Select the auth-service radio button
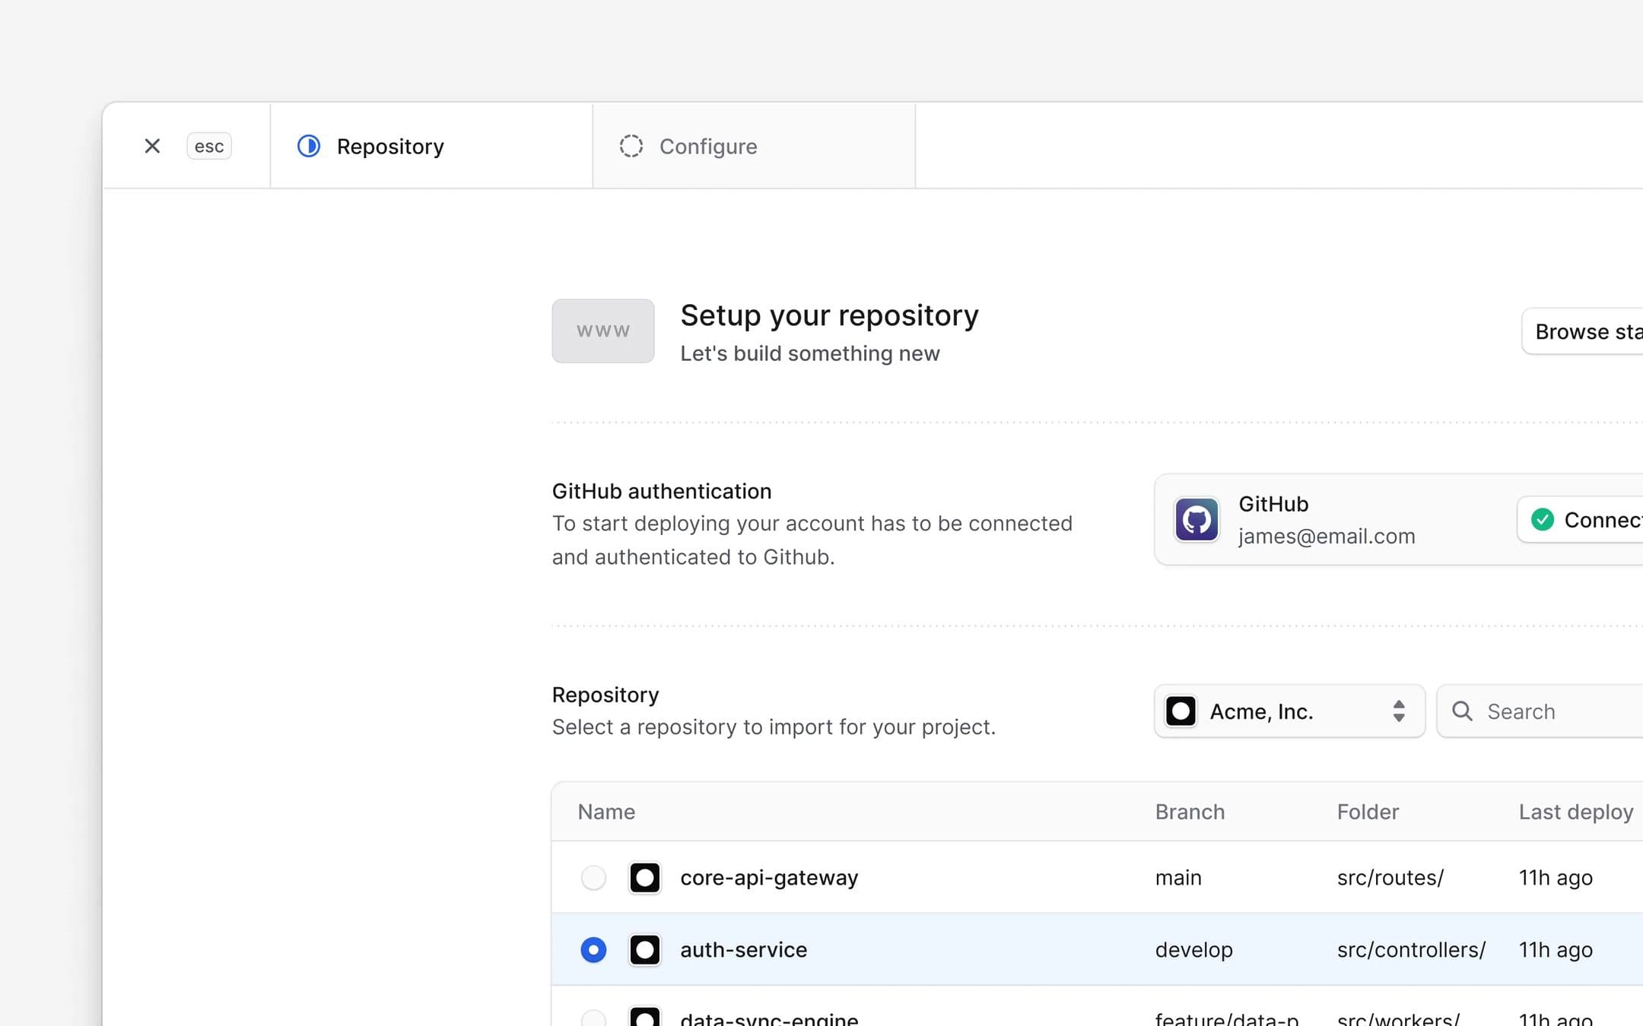 (593, 950)
